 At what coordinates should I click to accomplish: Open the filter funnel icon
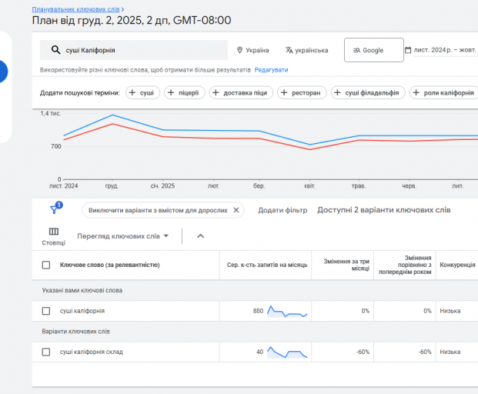coord(55,209)
